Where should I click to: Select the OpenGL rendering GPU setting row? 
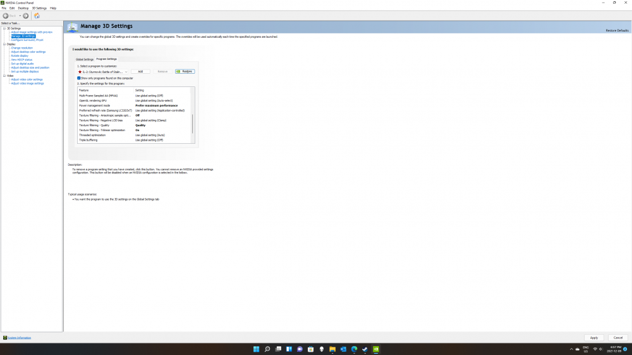[133, 100]
